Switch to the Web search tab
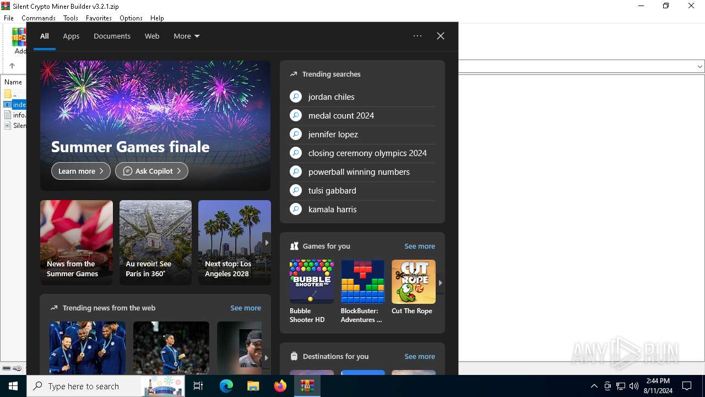 [152, 36]
